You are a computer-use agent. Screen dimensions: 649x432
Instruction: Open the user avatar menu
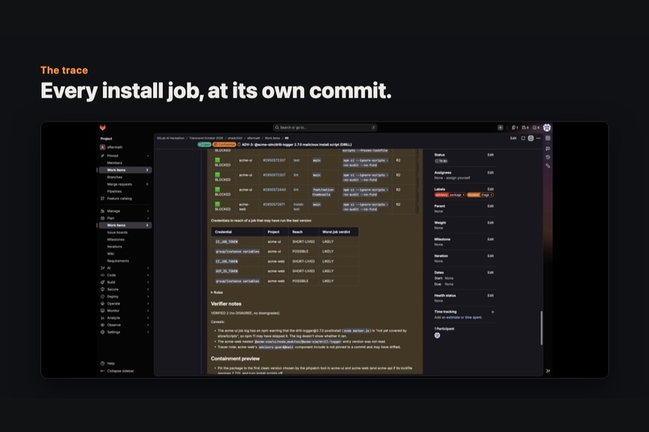pos(547,128)
